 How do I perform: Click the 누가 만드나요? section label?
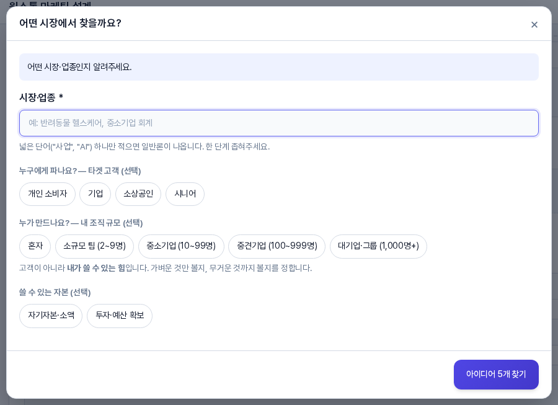(x=81, y=223)
